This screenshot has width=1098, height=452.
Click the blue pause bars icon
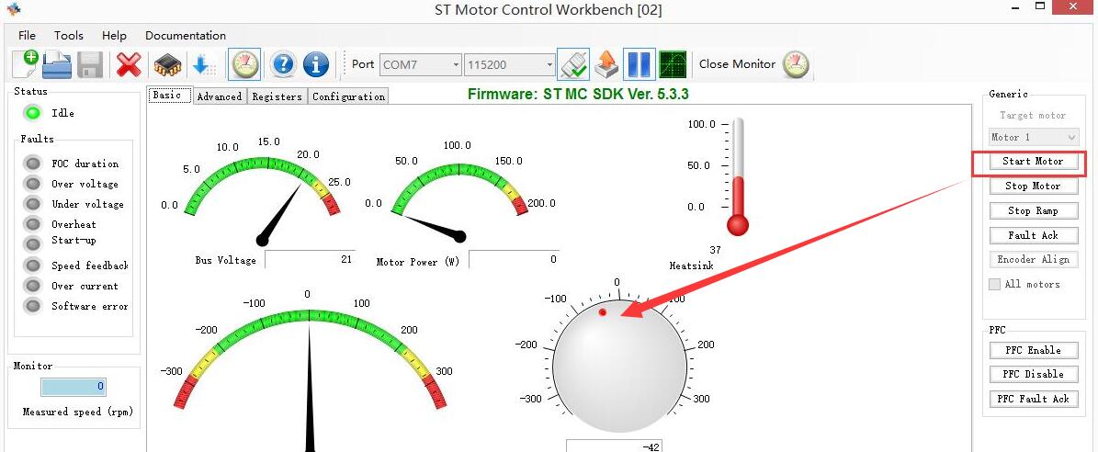click(639, 64)
